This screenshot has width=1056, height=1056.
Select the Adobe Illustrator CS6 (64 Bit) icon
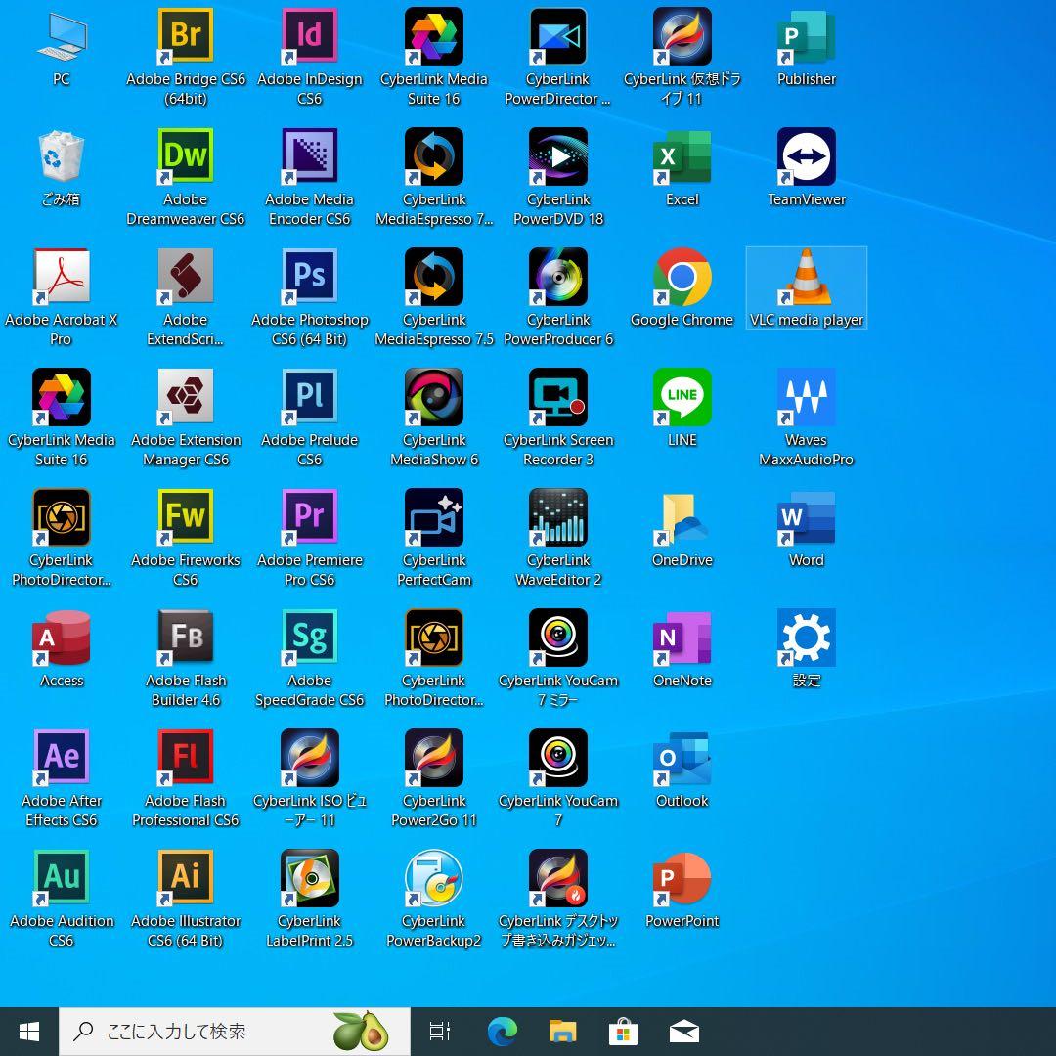coord(185,877)
